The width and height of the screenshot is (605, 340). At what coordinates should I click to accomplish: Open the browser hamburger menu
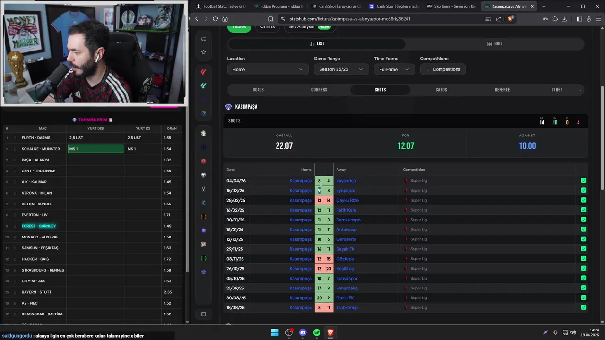598,19
